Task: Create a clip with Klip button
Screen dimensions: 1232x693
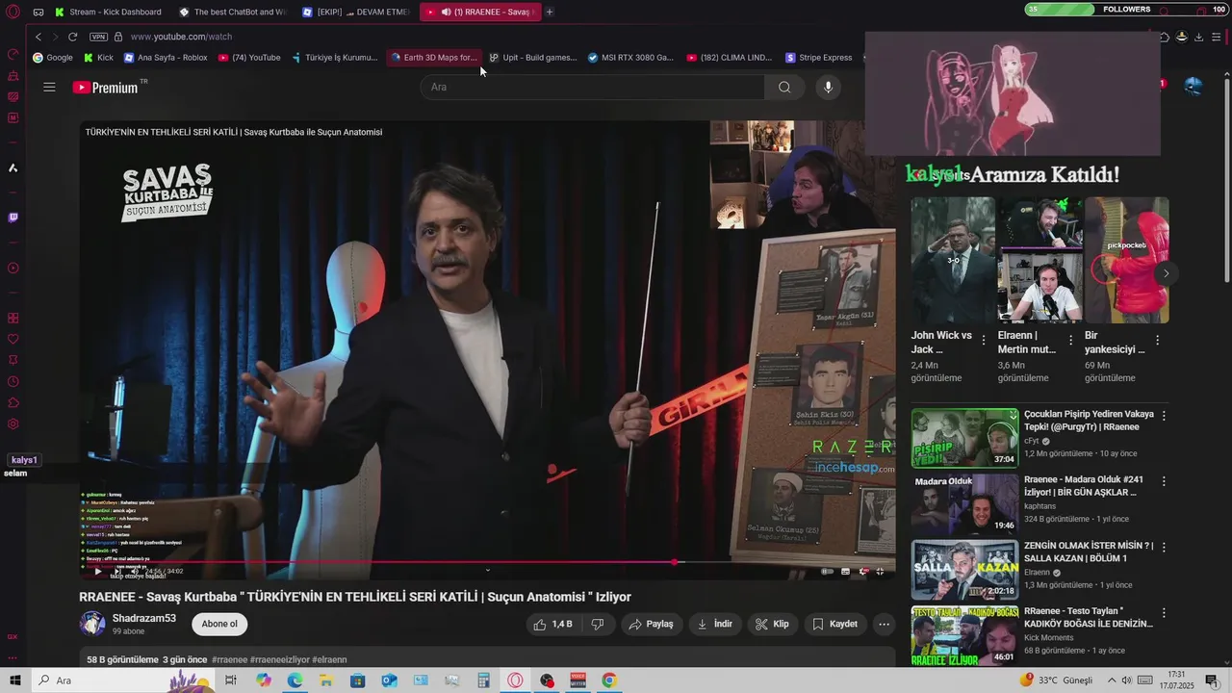Action: pos(772,624)
